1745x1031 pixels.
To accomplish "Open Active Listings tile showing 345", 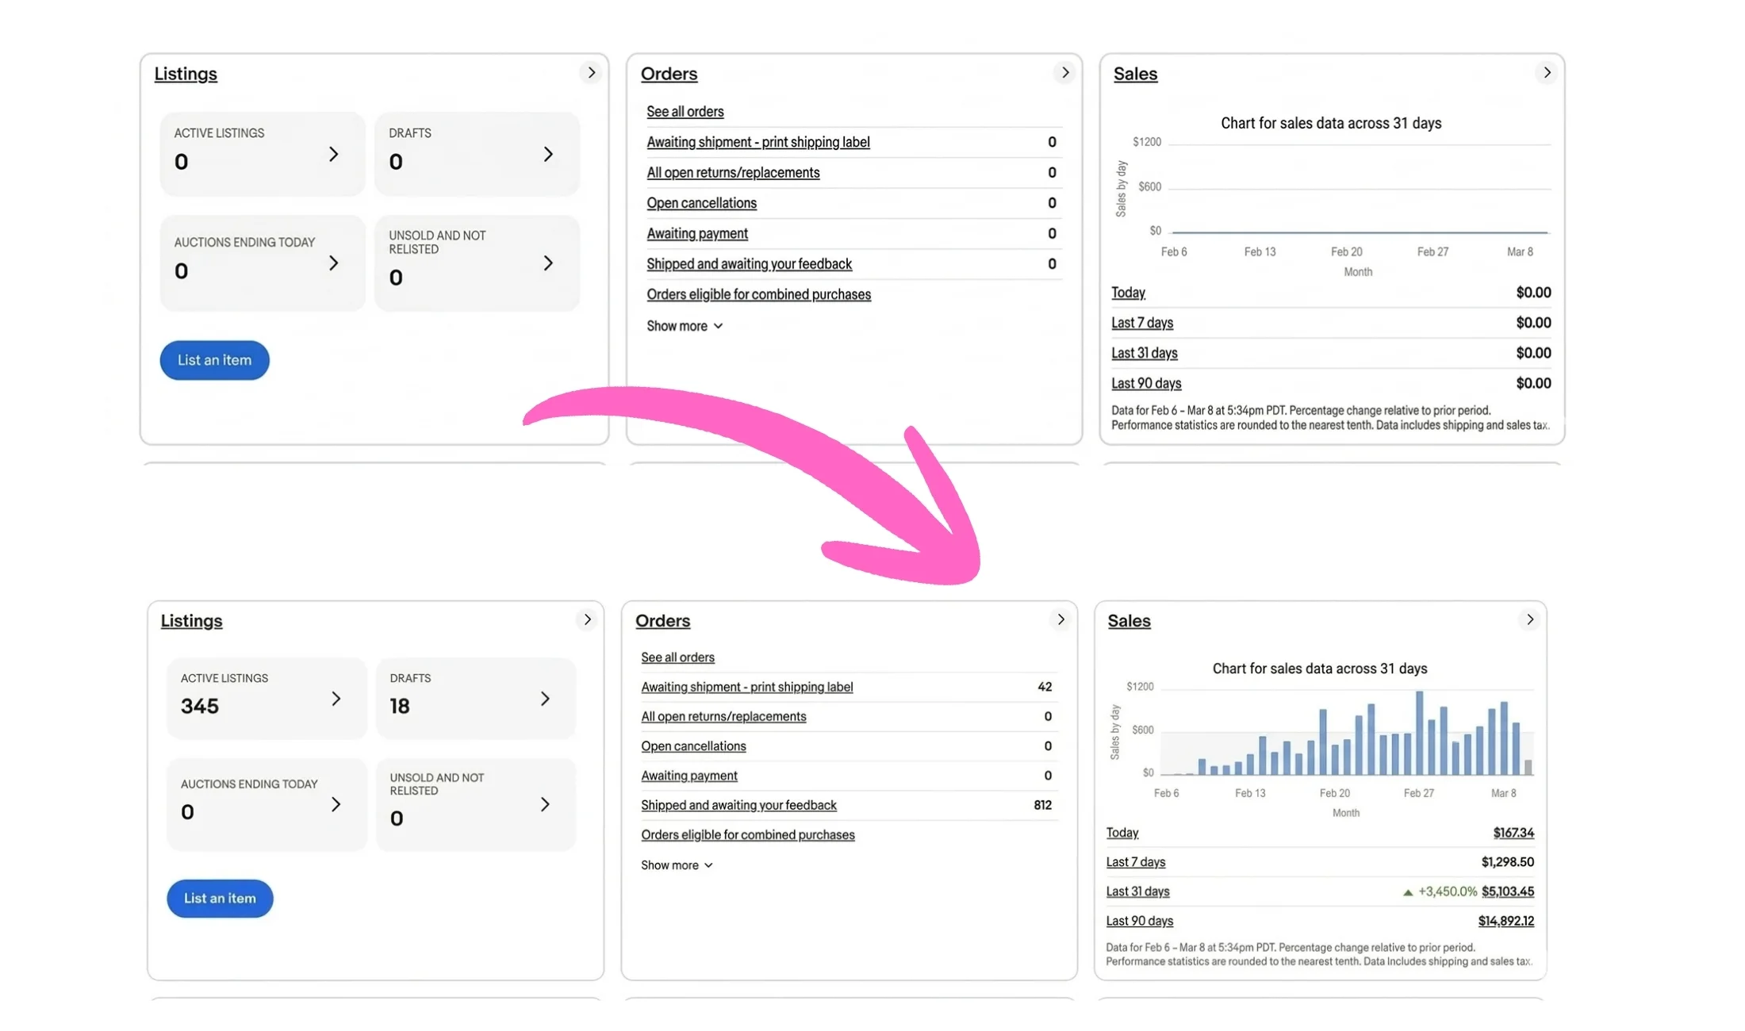I will click(266, 698).
